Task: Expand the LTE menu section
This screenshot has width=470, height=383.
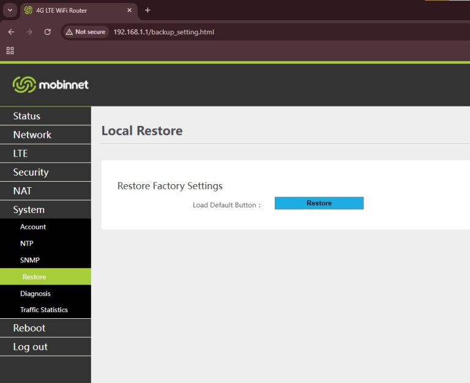Action: point(21,154)
